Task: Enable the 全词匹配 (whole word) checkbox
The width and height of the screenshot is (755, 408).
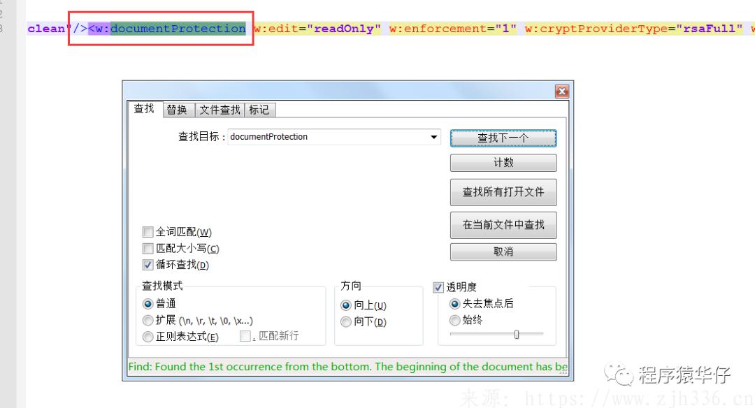Action: pos(148,231)
